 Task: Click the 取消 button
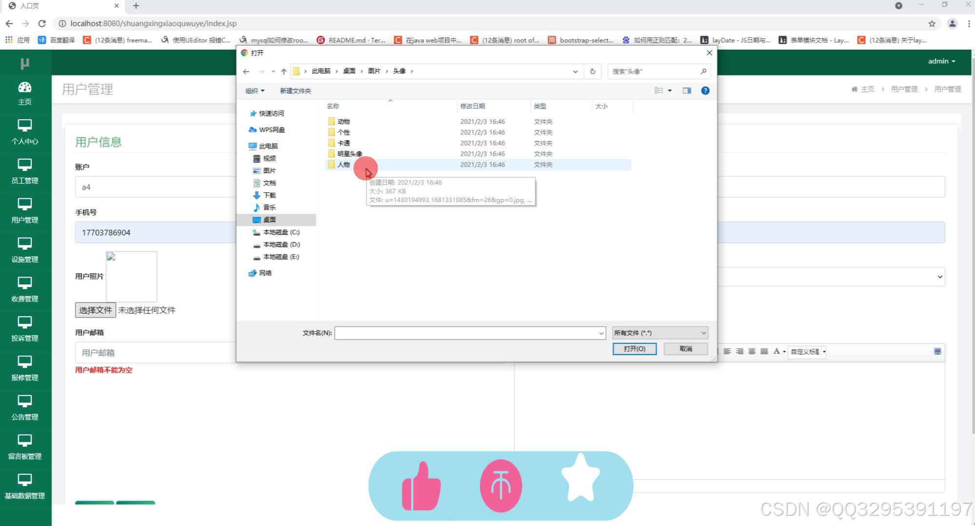686,349
